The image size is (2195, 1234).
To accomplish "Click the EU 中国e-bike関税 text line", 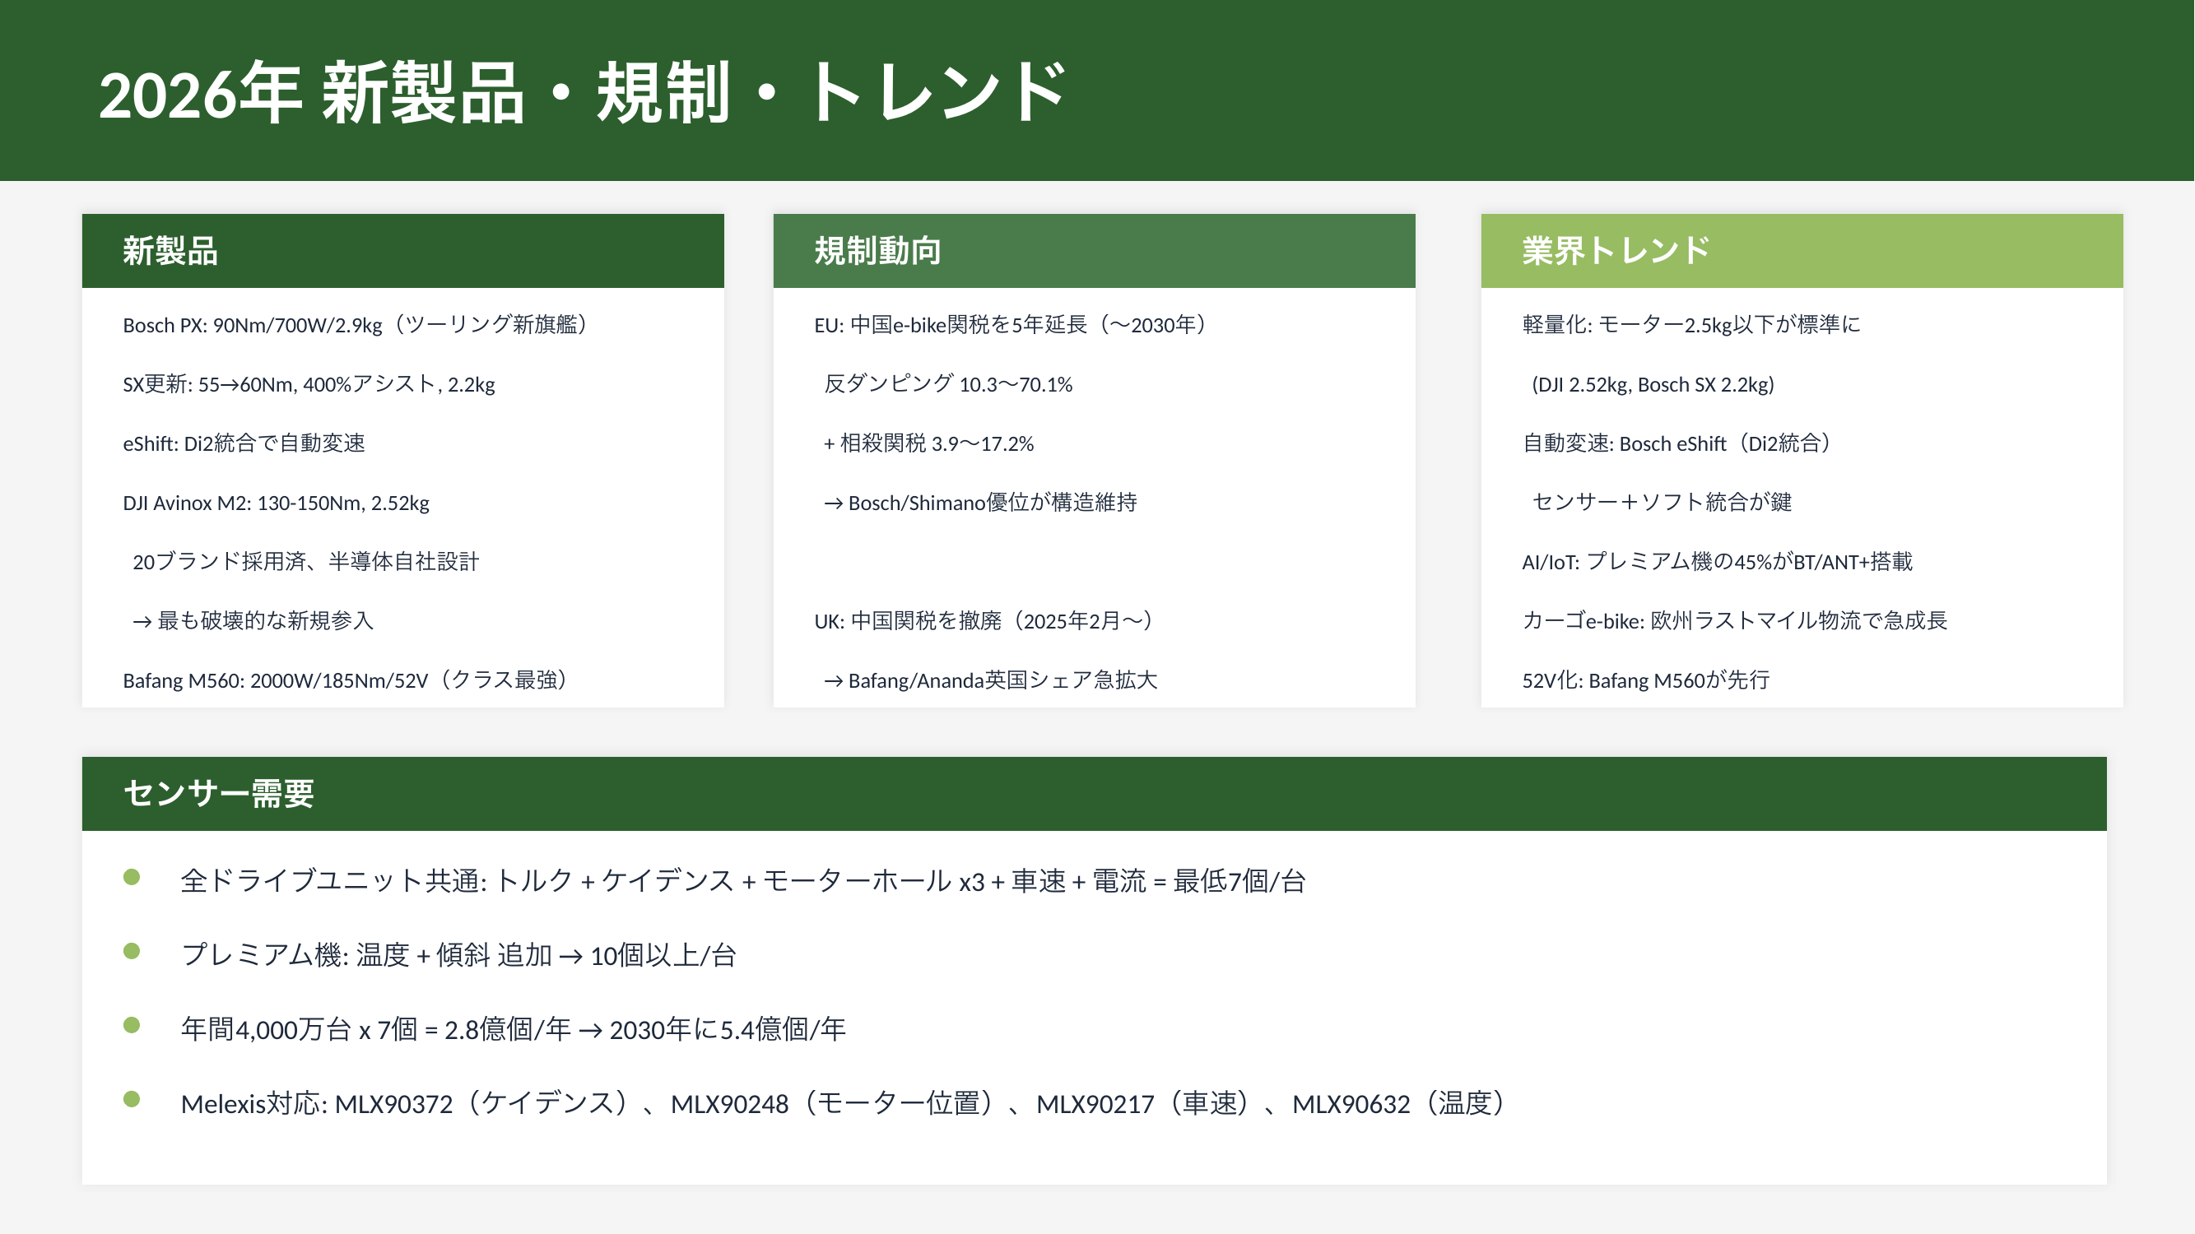I will tap(1010, 324).
